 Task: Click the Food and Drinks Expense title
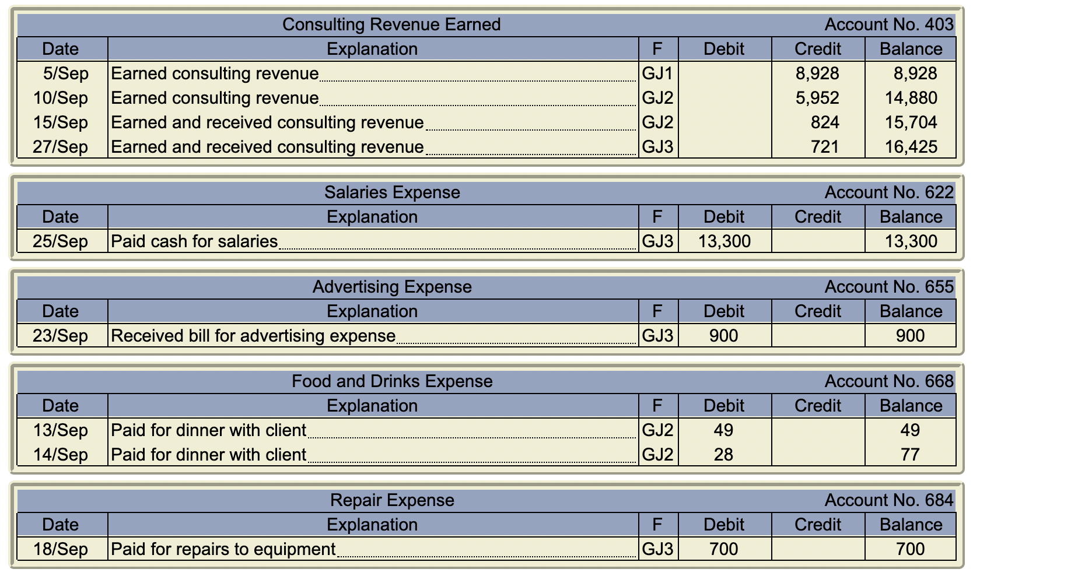[x=391, y=381]
